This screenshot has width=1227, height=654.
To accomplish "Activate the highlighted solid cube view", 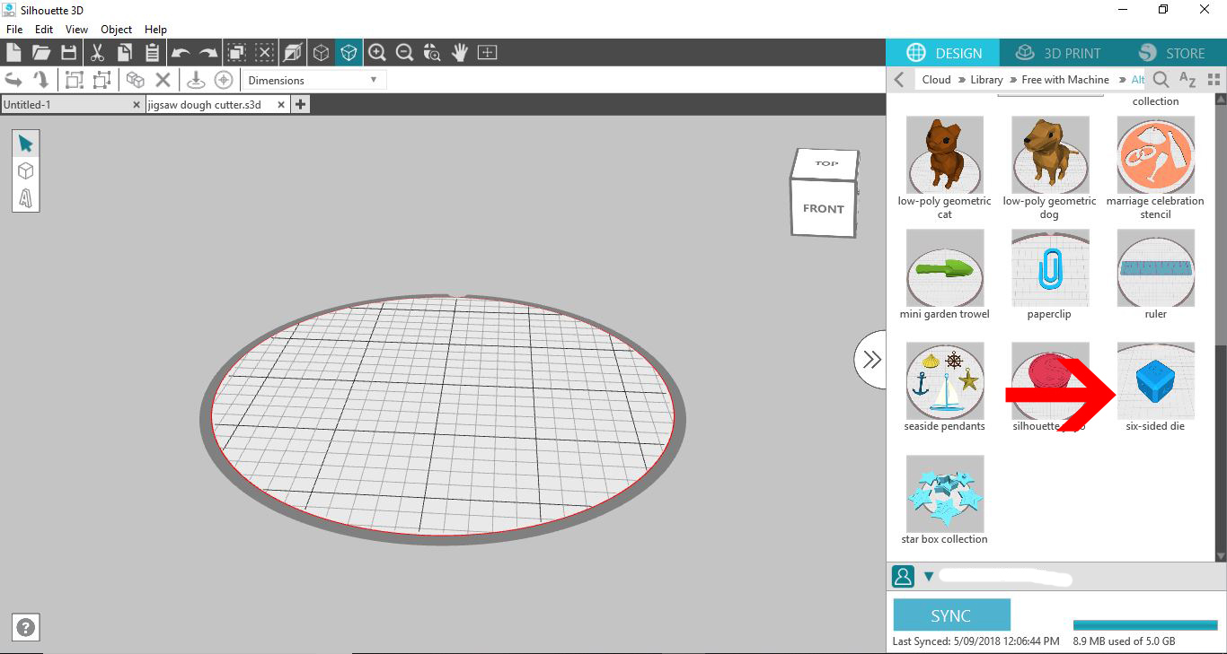I will tap(349, 53).
